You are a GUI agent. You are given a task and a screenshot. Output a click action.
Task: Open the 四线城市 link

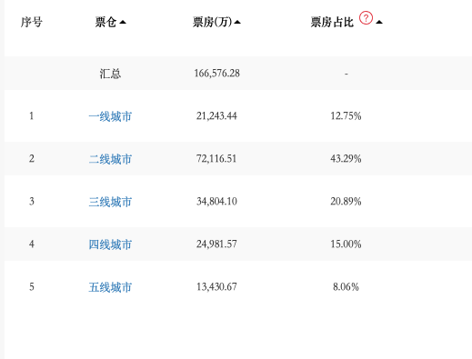click(110, 244)
